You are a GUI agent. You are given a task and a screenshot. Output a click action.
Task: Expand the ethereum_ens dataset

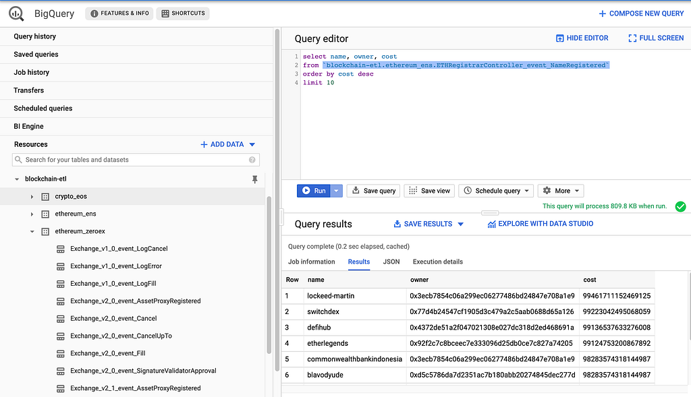(x=32, y=214)
